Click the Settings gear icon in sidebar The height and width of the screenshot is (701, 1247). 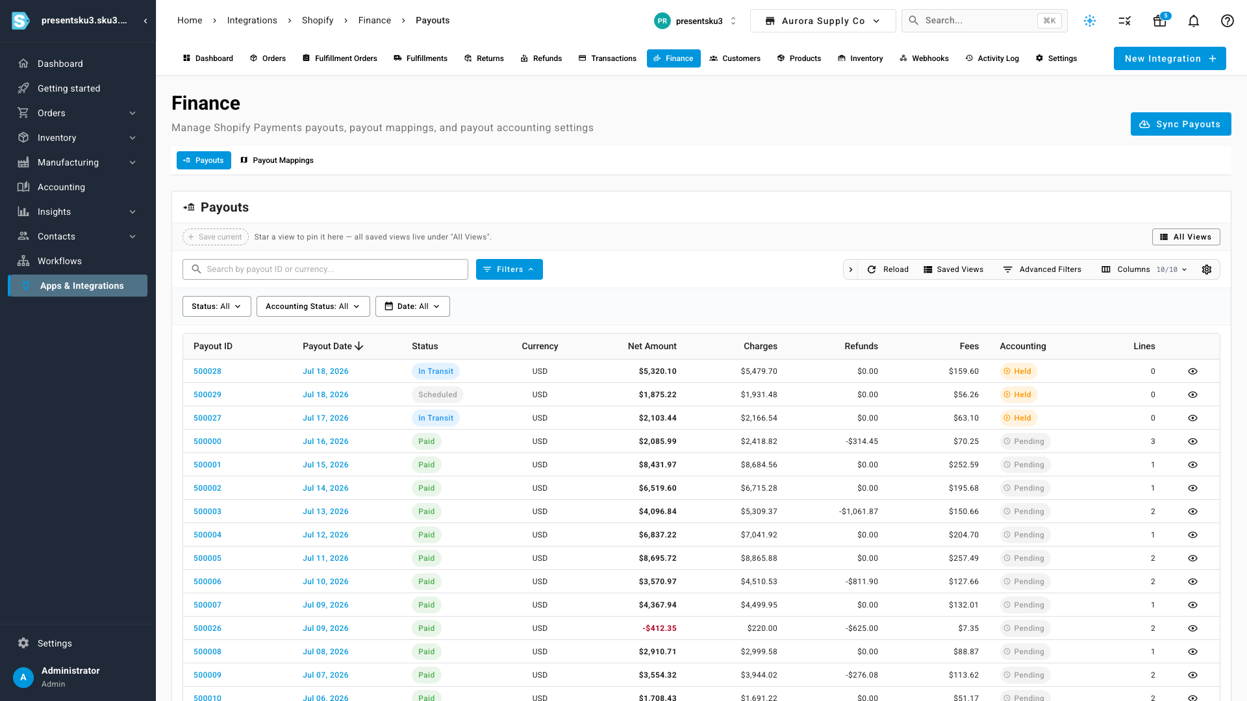(23, 643)
